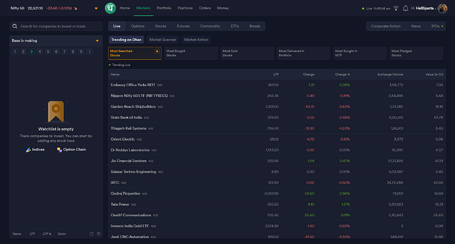Click the search magnifier icon
Image resolution: width=455 pixels, height=244 pixels.
tap(15, 26)
